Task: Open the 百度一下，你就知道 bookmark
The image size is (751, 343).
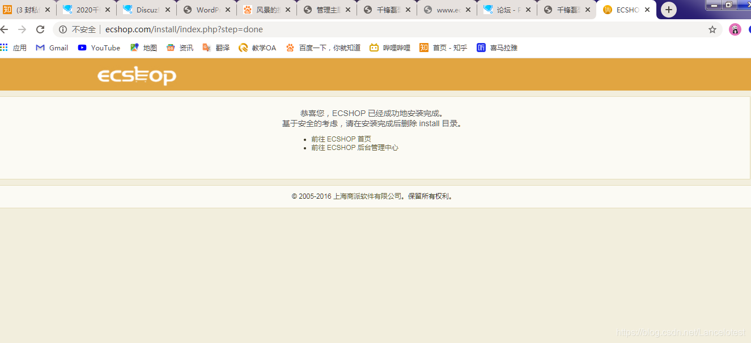Action: (x=323, y=48)
